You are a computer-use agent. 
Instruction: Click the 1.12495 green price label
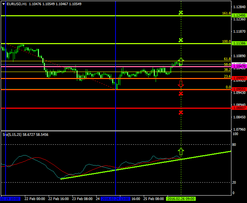coord(239,16)
